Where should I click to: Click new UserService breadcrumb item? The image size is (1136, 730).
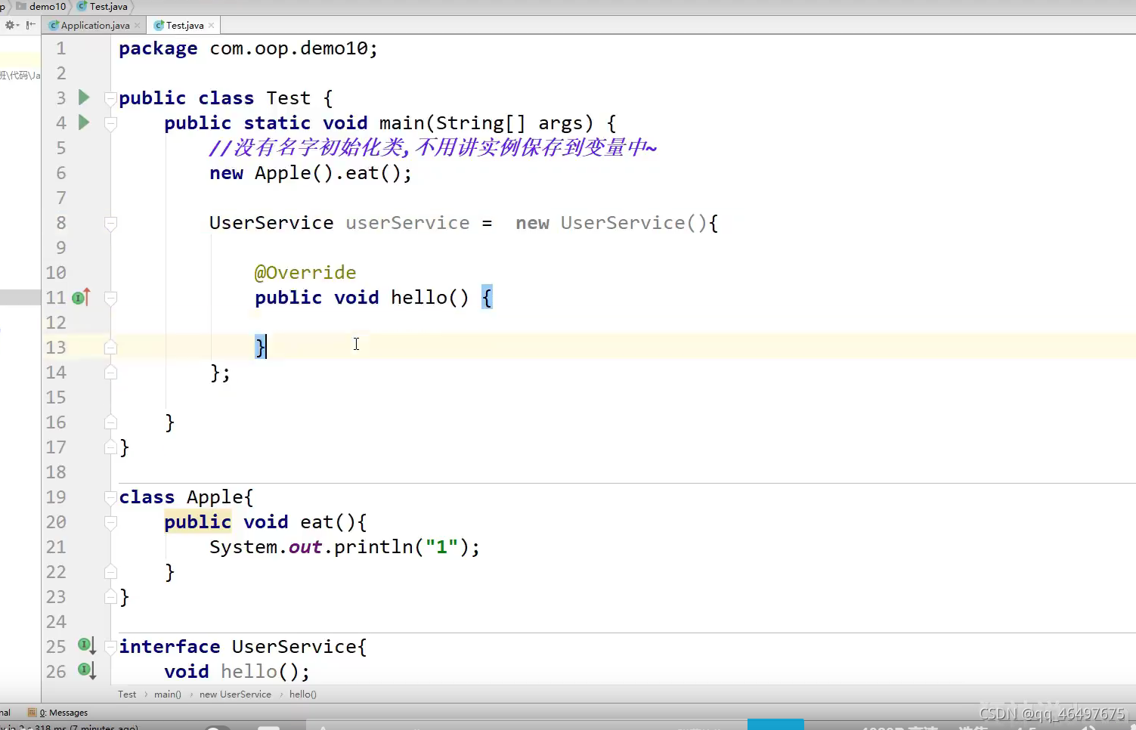click(x=235, y=694)
